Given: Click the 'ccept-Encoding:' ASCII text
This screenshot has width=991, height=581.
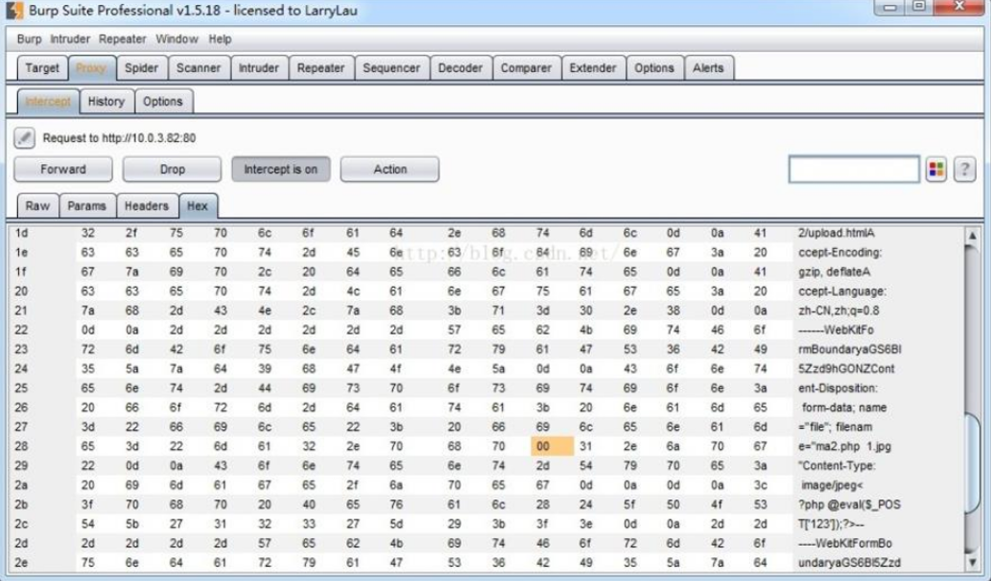Looking at the screenshot, I should [840, 252].
